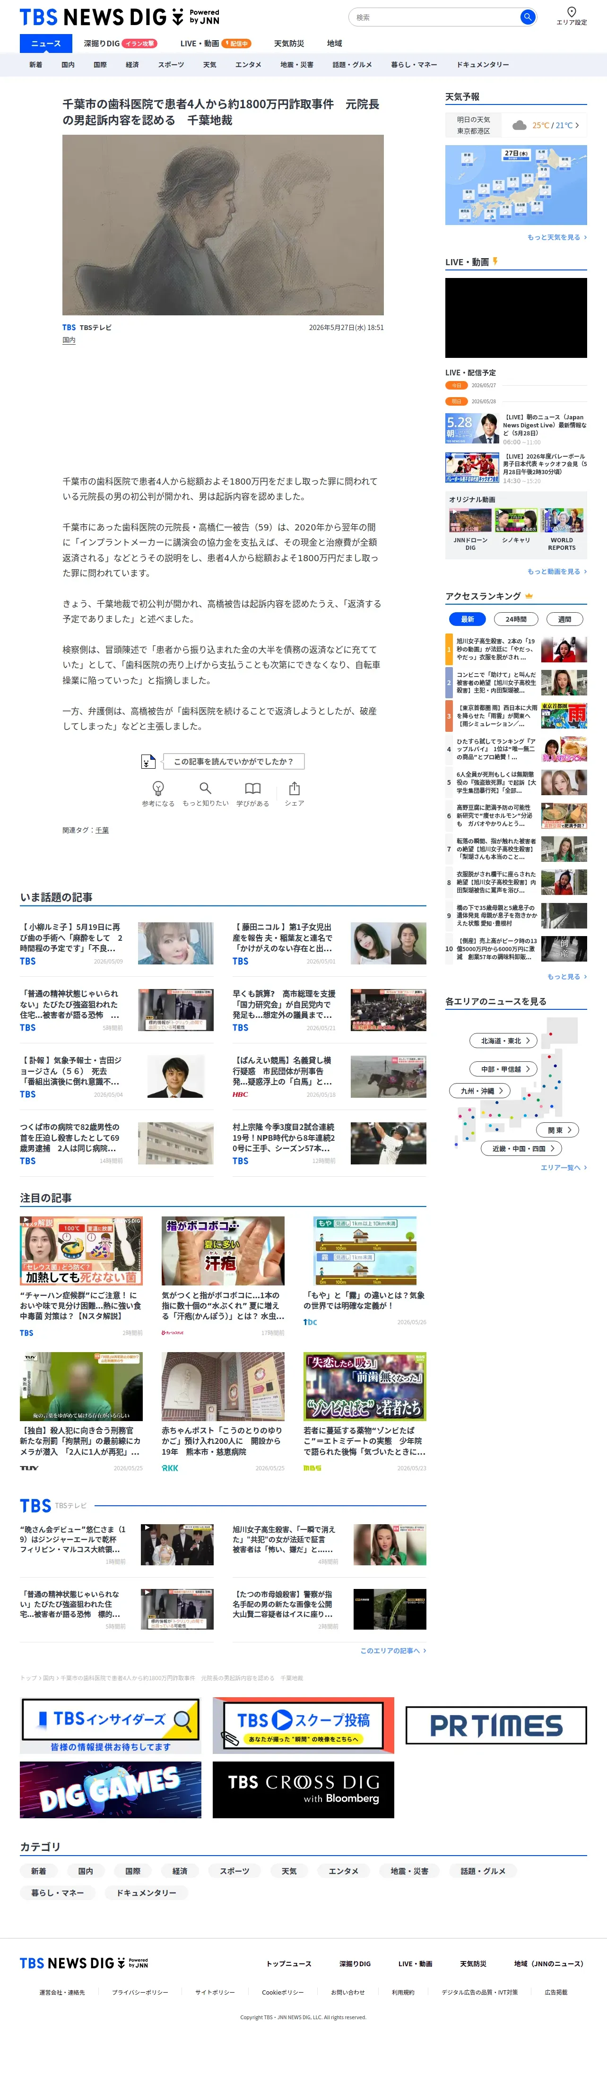Screen dimensions: 607x2083
Task: Open the 深掘りDIG main tab
Action: [x=121, y=43]
